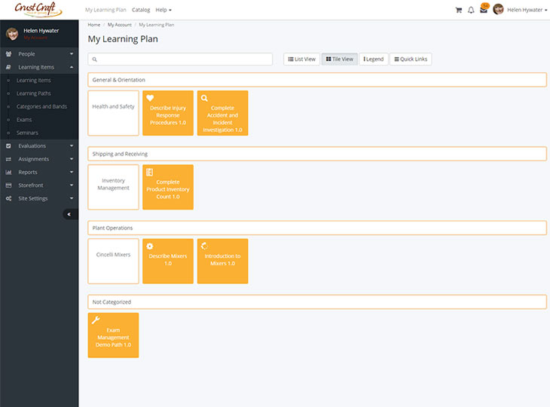550x407 pixels.
Task: Expand People menu in sidebar
Action: (x=39, y=54)
